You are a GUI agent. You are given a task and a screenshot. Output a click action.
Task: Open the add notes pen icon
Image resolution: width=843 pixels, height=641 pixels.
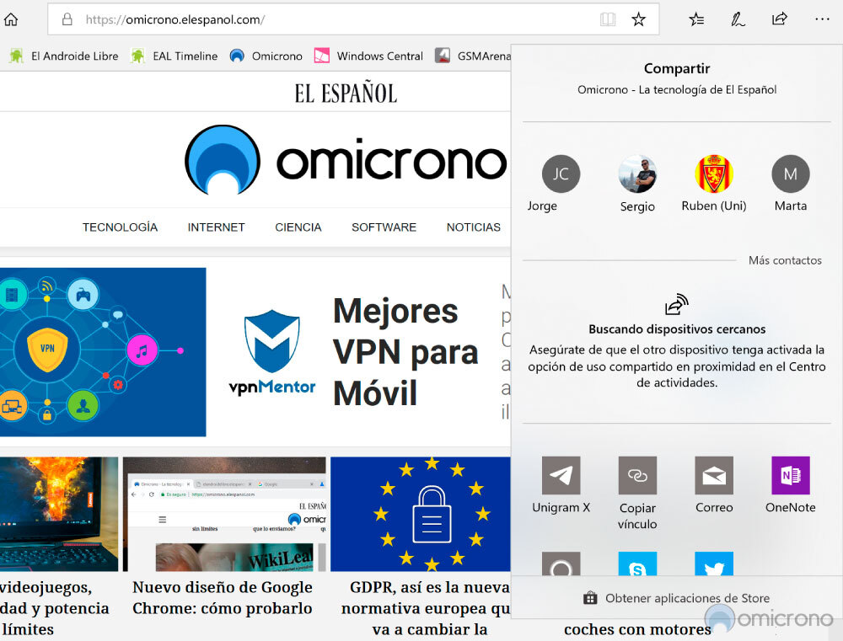(738, 20)
